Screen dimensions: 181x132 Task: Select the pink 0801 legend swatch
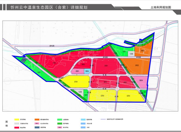click(37, 124)
